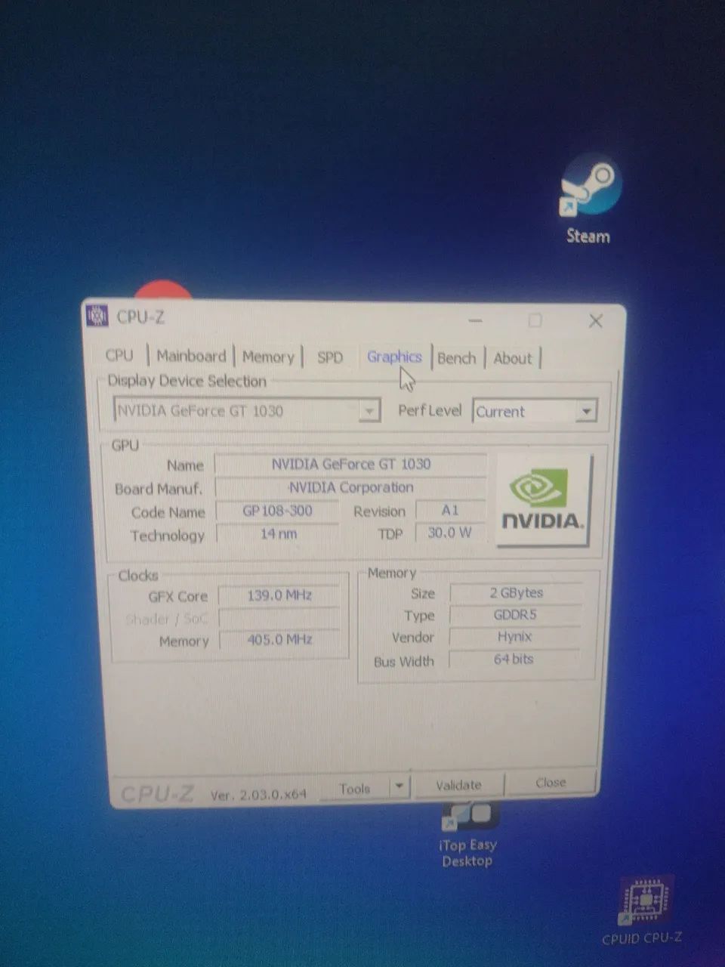Select the GPU Name field showing GeForce GT 1030
Image resolution: width=725 pixels, height=967 pixels.
pyautogui.click(x=351, y=464)
